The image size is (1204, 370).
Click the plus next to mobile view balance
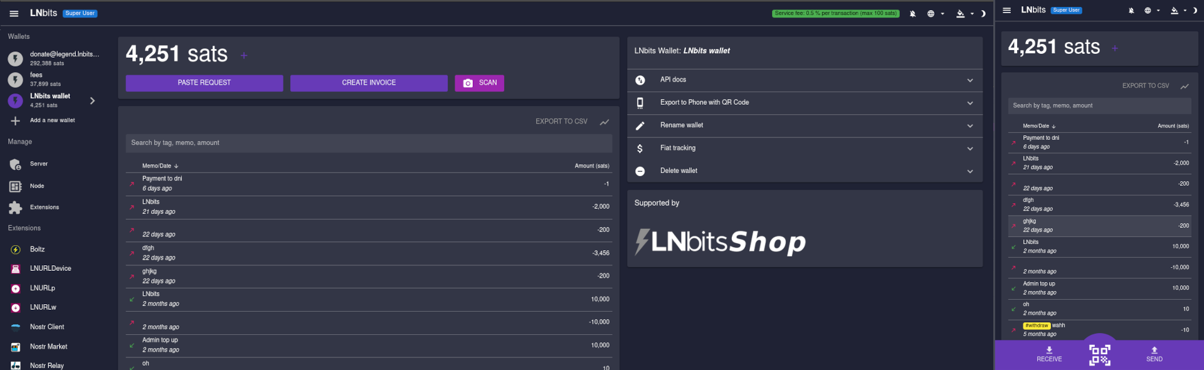point(1115,48)
